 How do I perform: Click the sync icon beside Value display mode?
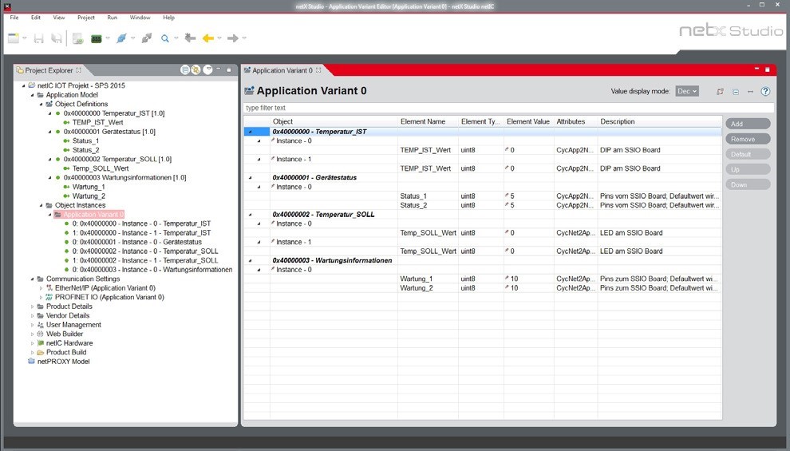tap(720, 91)
